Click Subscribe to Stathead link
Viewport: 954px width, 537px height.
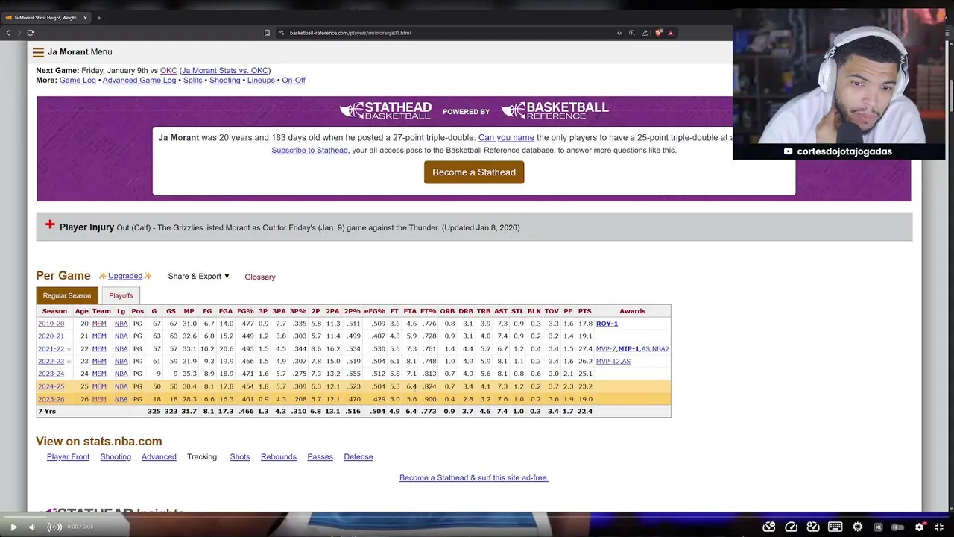click(309, 151)
